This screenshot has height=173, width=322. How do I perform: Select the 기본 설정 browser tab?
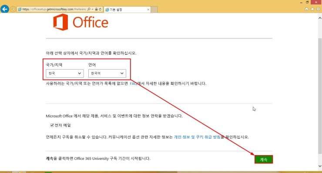coord(127,10)
